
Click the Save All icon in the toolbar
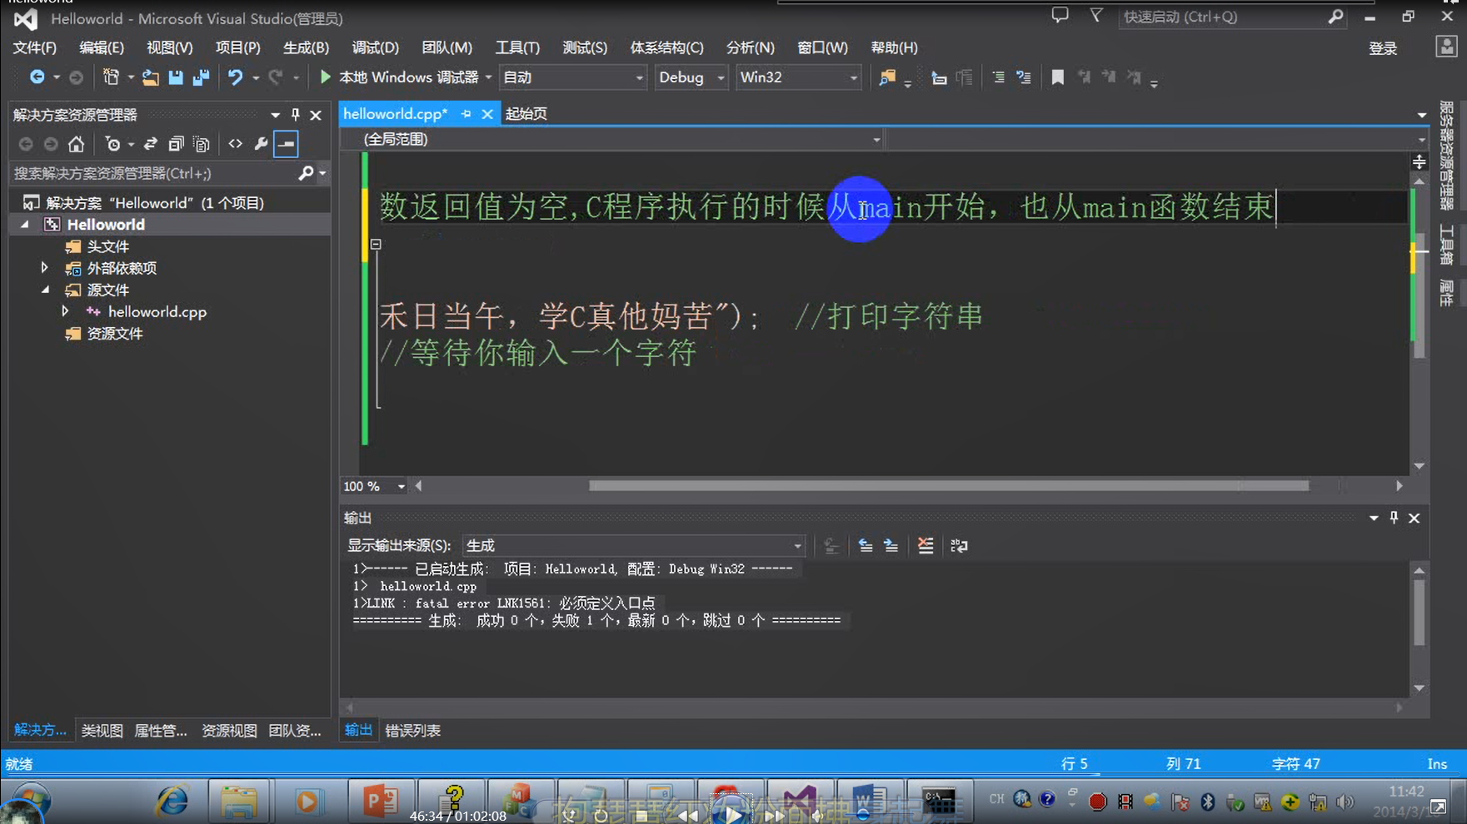click(200, 77)
